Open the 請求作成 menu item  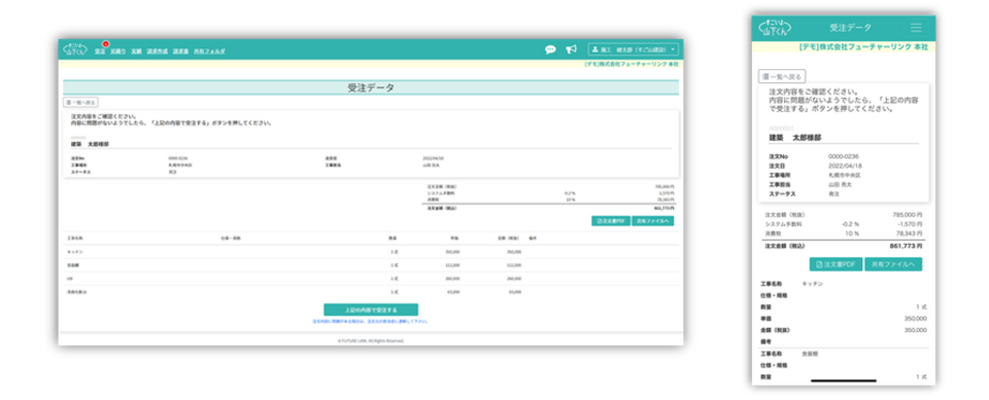coord(157,51)
